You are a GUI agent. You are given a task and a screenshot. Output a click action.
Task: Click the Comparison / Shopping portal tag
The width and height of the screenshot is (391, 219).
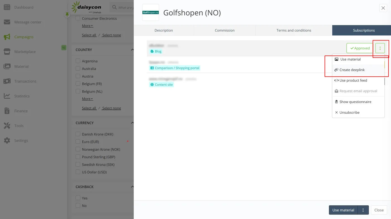(175, 68)
